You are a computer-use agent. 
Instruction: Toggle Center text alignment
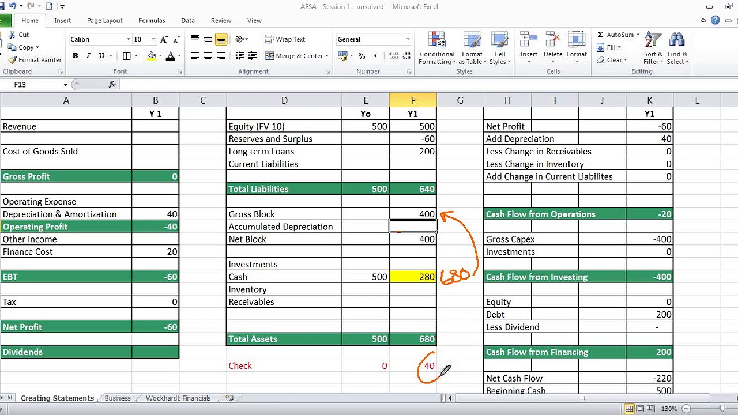[208, 56]
